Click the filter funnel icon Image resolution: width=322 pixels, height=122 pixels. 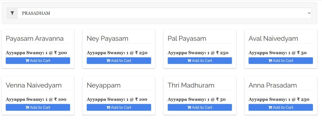(12, 13)
